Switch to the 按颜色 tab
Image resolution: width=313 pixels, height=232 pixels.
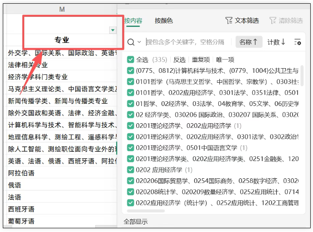[x=164, y=21]
